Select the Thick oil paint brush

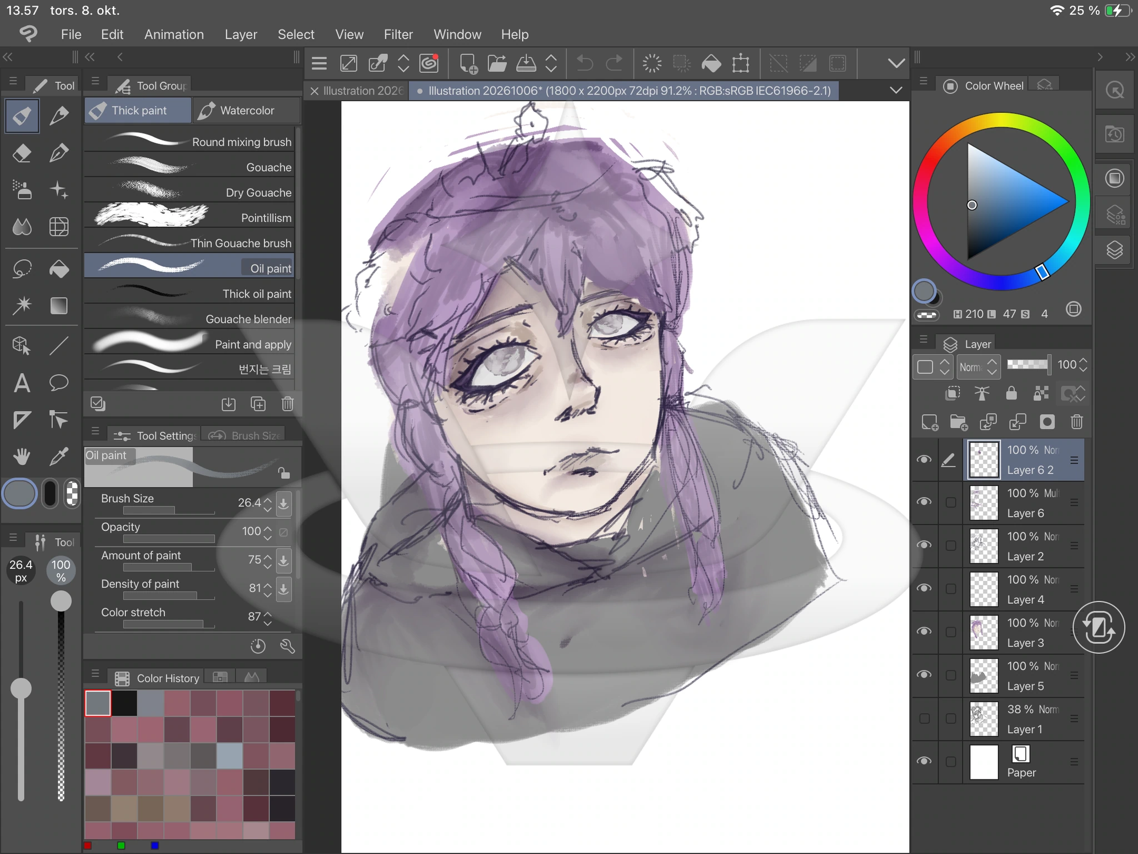point(189,294)
